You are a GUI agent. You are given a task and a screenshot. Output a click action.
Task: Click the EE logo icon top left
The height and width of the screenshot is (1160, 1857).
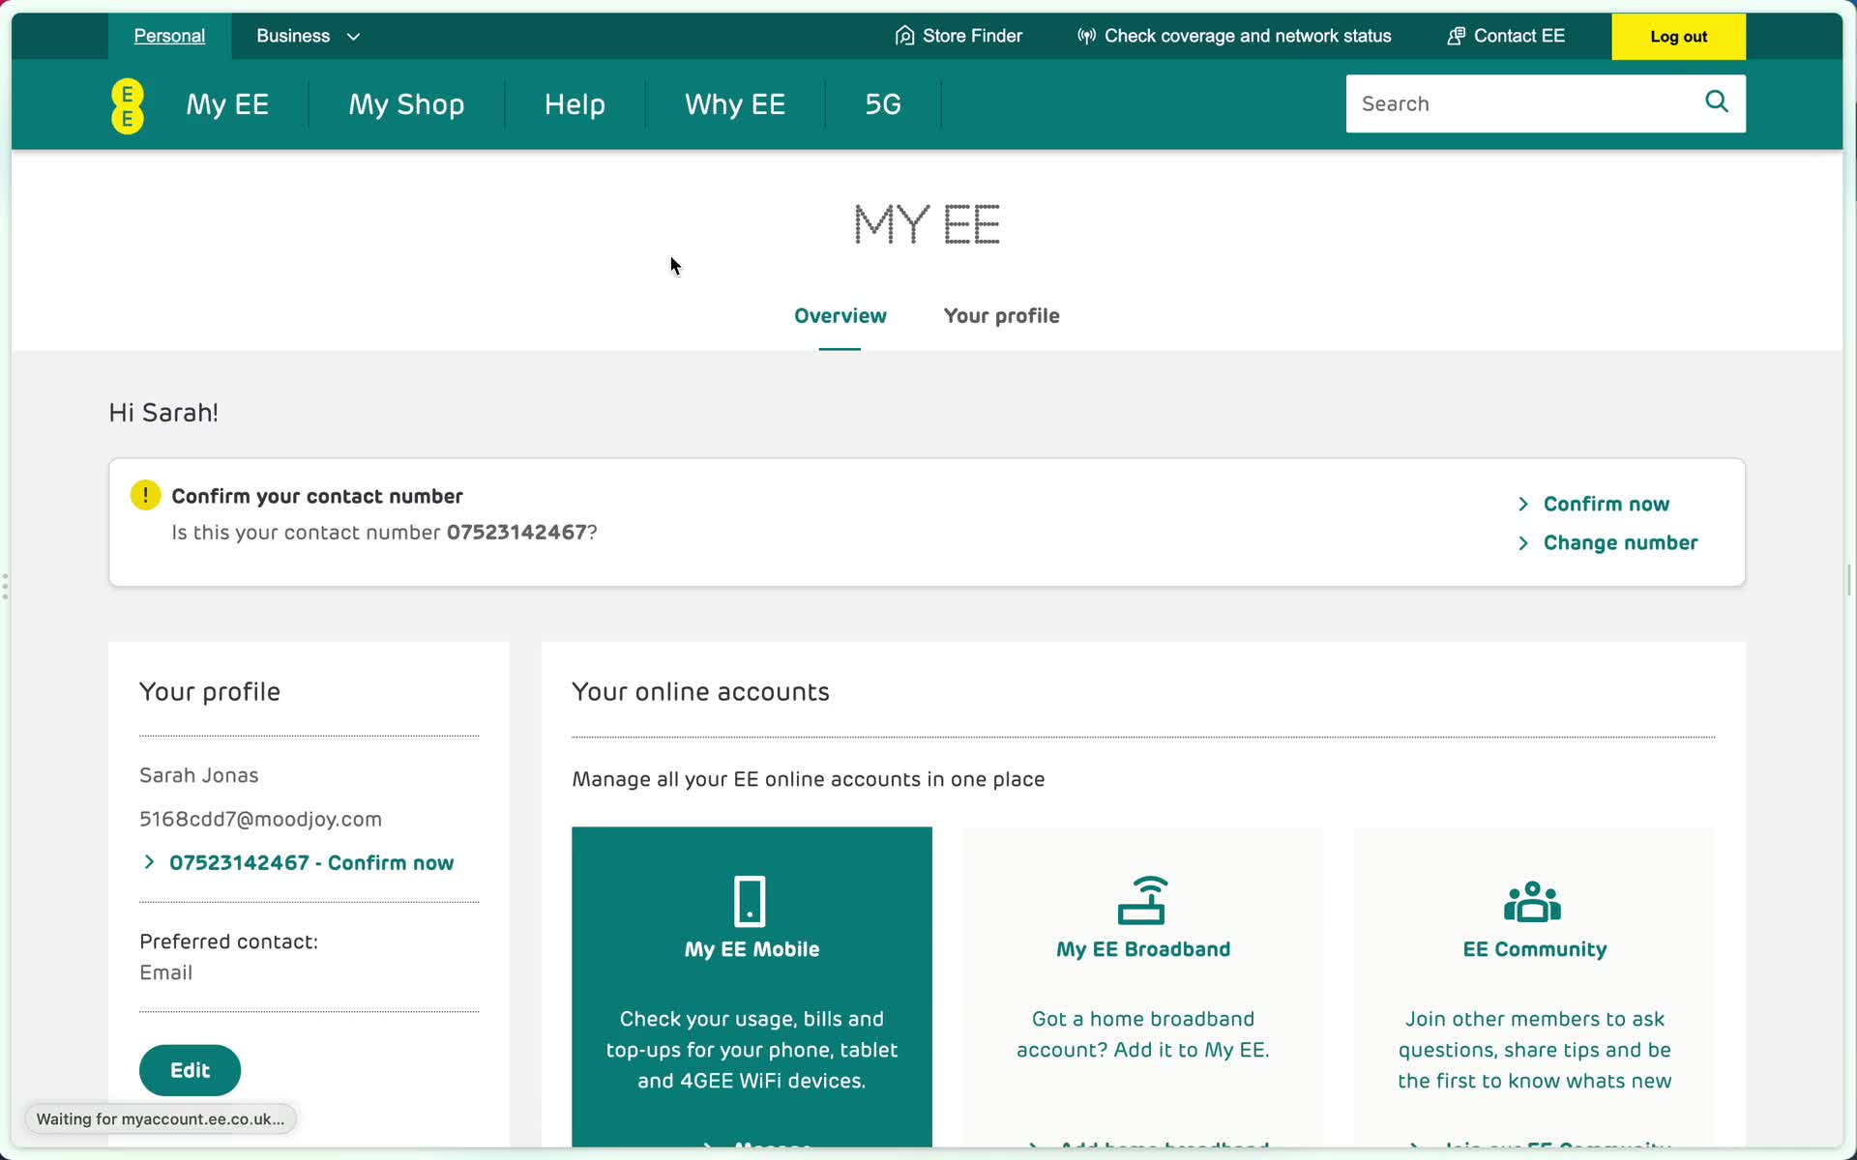click(127, 104)
